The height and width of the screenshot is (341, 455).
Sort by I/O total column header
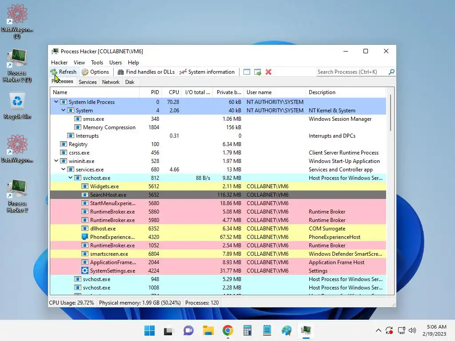tap(197, 92)
